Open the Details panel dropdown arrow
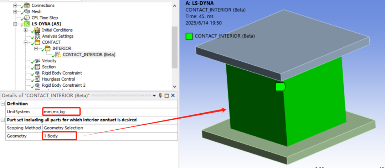This screenshot has height=168, width=385. coord(154,96)
